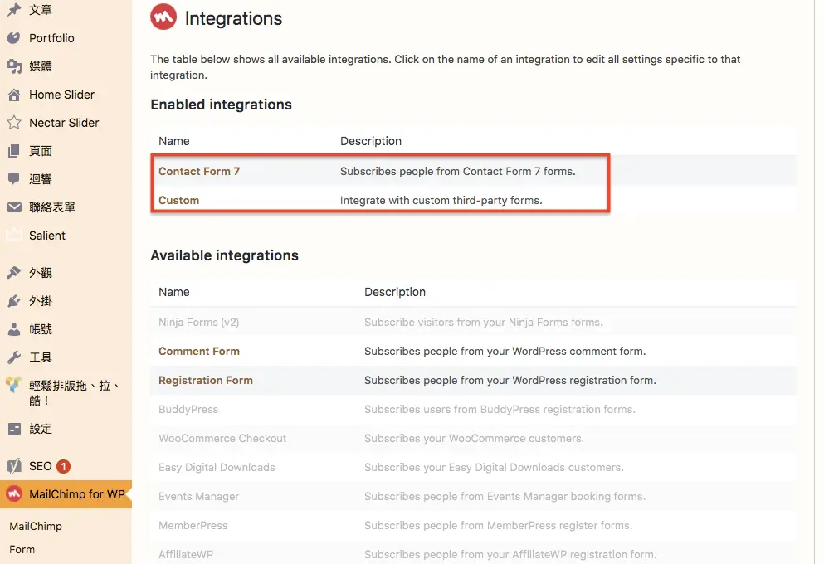Click Easy Digital Downloads integration name
Viewport: 824px width, 564px height.
pyautogui.click(x=217, y=468)
